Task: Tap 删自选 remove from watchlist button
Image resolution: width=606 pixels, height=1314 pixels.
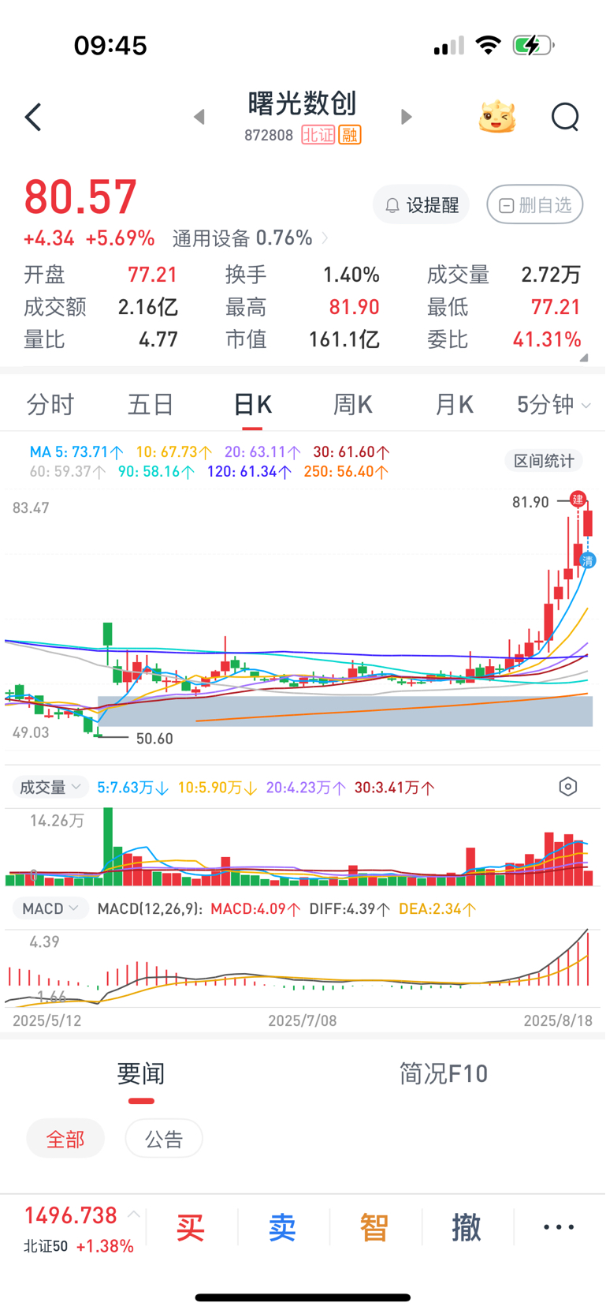Action: [535, 205]
